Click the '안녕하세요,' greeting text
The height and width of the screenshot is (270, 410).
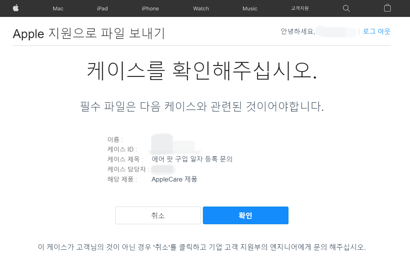click(298, 32)
